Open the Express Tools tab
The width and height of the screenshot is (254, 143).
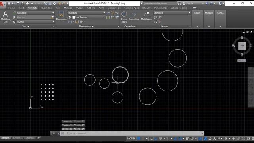(x=114, y=8)
